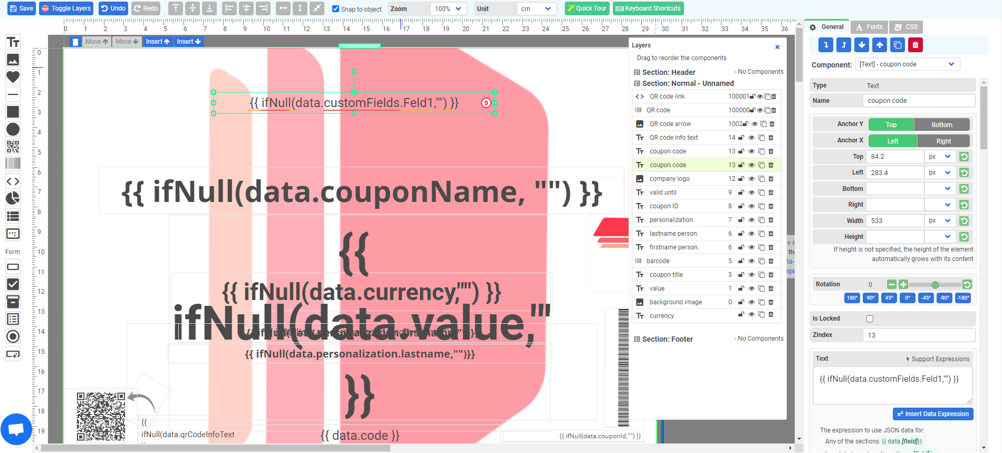Open the Zoom 100% dropdown
This screenshot has height=453, width=1002.
[448, 8]
